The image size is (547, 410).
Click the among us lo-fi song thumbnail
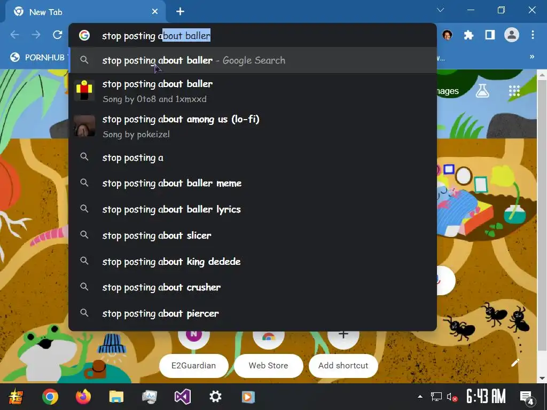point(84,125)
